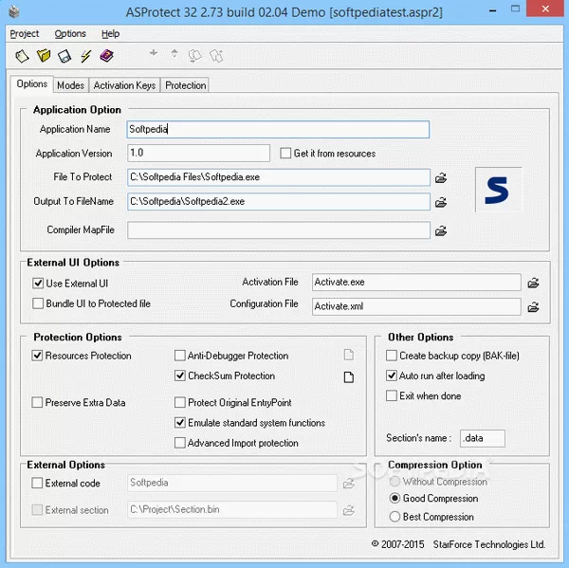Click the Application Version field
The image size is (569, 568).
[198, 153]
